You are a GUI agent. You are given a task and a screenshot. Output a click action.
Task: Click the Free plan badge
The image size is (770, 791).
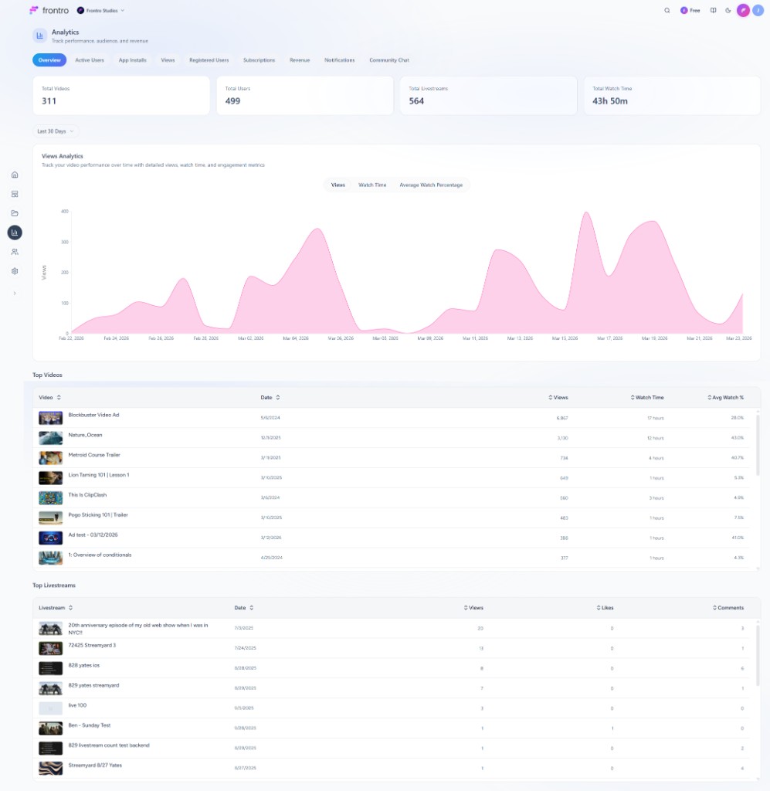coord(690,11)
